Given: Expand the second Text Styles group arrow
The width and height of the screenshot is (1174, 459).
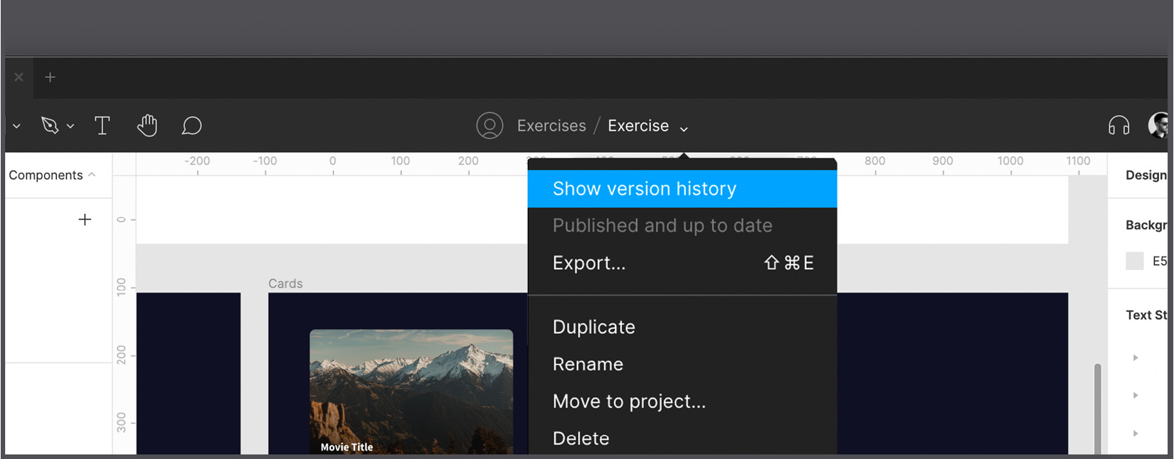Looking at the screenshot, I should pyautogui.click(x=1136, y=395).
